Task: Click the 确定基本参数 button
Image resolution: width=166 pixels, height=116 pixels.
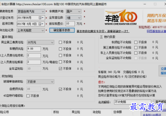Action: click(62, 30)
